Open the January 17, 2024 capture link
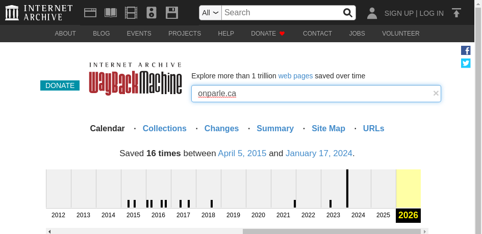Viewport: 482px width, 234px height. click(319, 153)
